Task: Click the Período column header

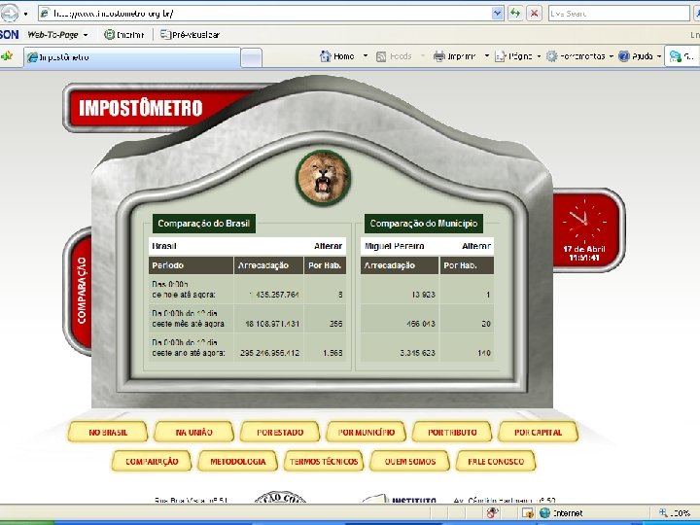Action: [x=191, y=265]
